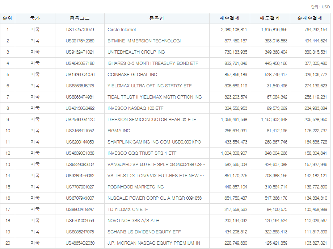This screenshot has width=333, height=249.
Task: Click the 순매수결제 amount for Circle Internet
Action: click(x=316, y=30)
